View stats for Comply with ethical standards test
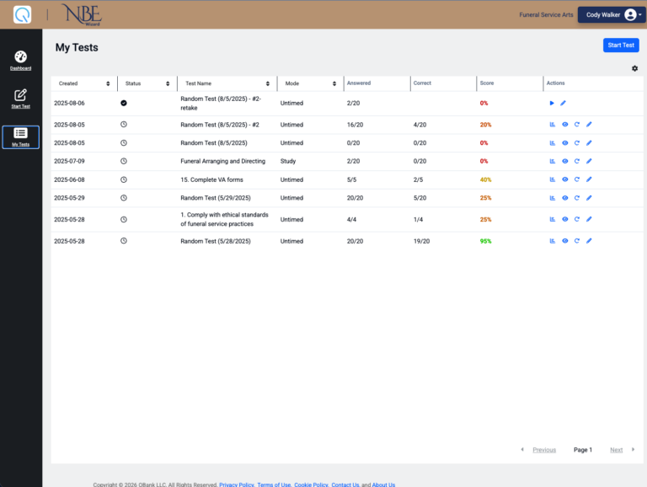The width and height of the screenshot is (647, 487). (553, 219)
